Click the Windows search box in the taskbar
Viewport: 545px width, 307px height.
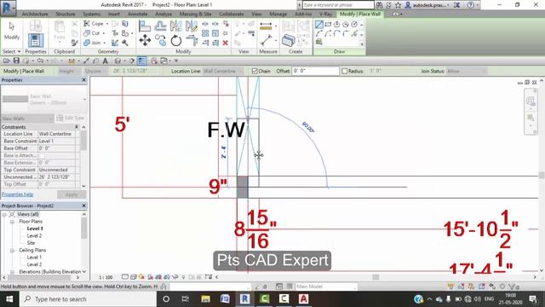(89, 299)
